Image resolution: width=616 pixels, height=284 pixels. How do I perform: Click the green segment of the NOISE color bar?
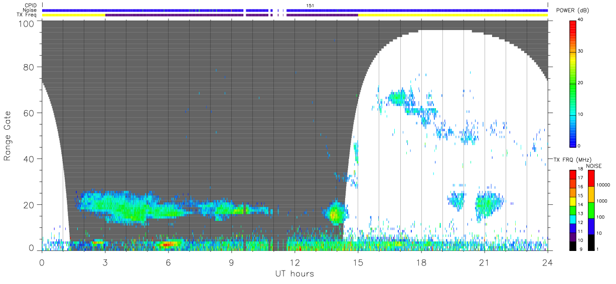[x=590, y=210]
